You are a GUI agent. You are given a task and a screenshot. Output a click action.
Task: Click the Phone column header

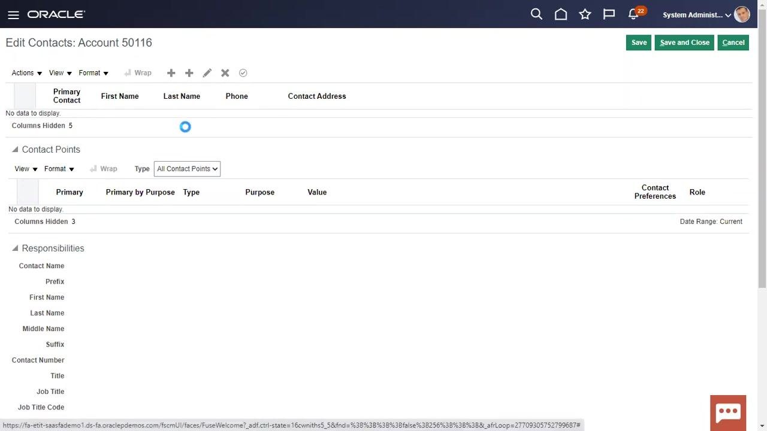pyautogui.click(x=237, y=96)
